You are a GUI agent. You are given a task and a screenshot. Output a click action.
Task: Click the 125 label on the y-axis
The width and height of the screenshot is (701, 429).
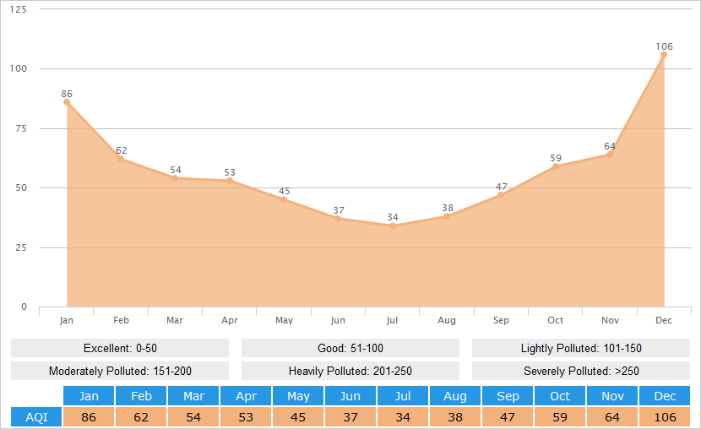(x=19, y=9)
